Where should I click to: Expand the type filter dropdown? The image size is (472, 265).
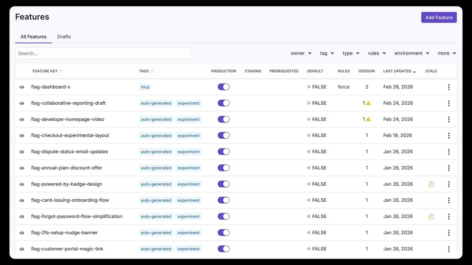point(351,53)
